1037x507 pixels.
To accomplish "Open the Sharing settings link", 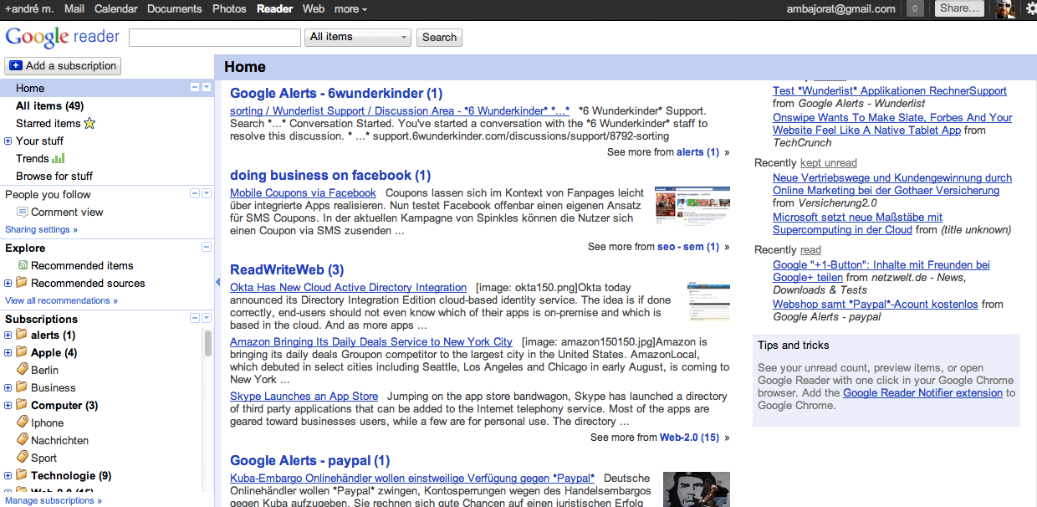I will tap(41, 229).
